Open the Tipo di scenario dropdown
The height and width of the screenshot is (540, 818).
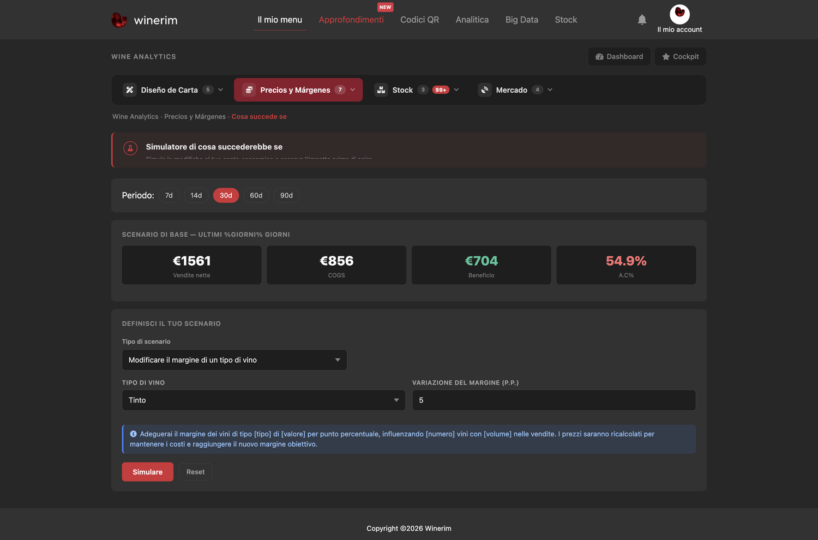click(x=234, y=360)
